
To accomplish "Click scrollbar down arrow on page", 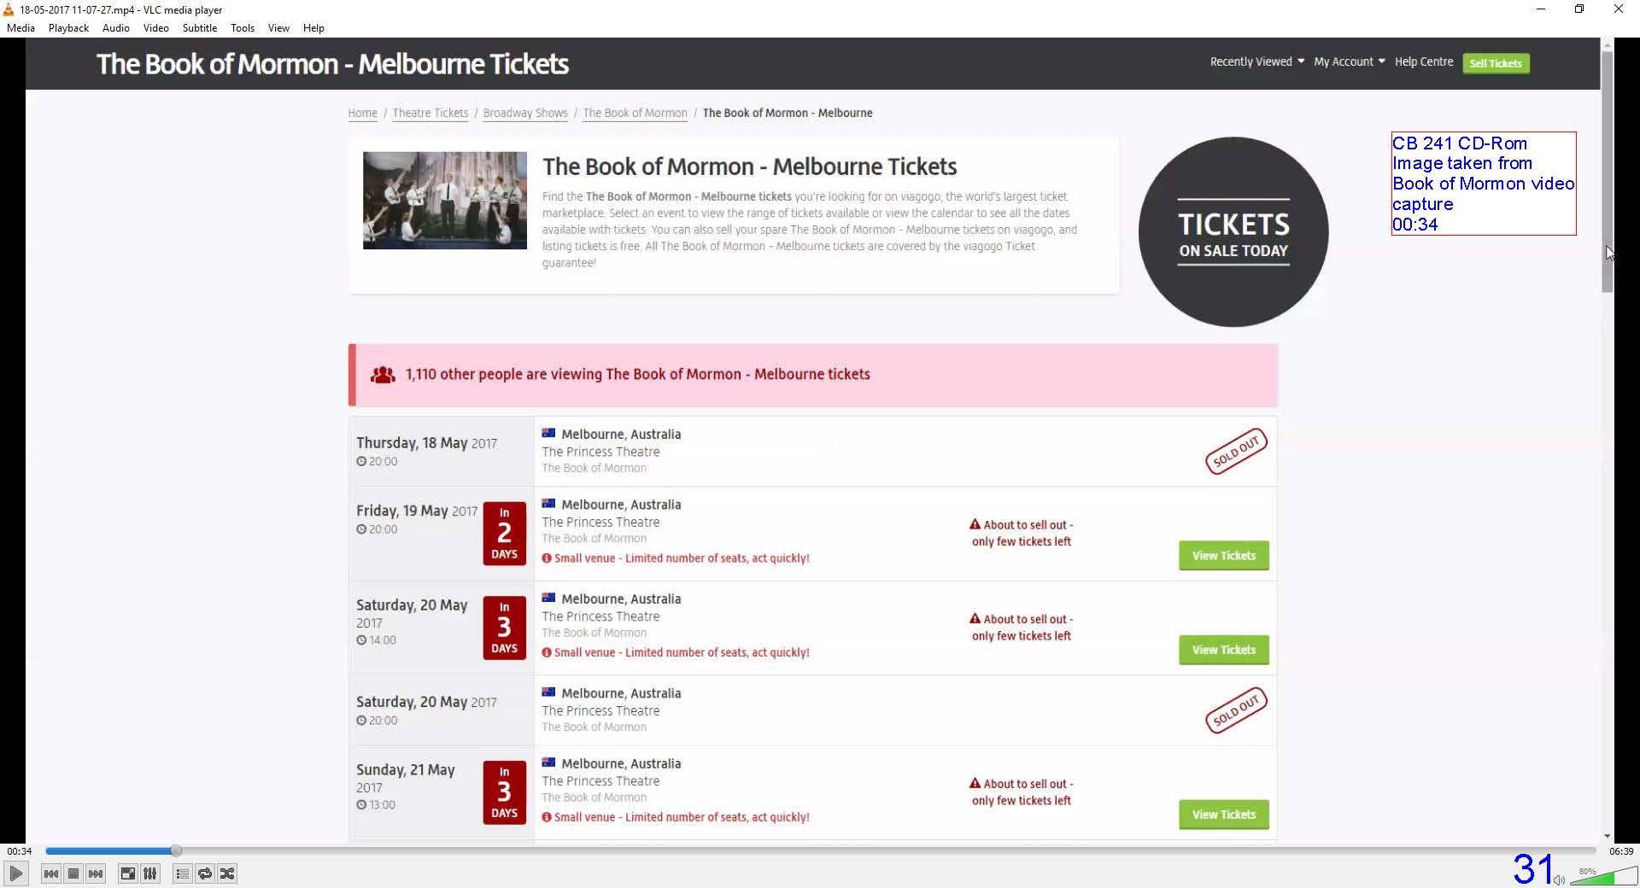I will 1607,836.
